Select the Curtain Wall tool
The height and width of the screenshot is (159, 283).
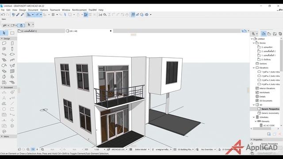pyautogui.click(x=12, y=71)
